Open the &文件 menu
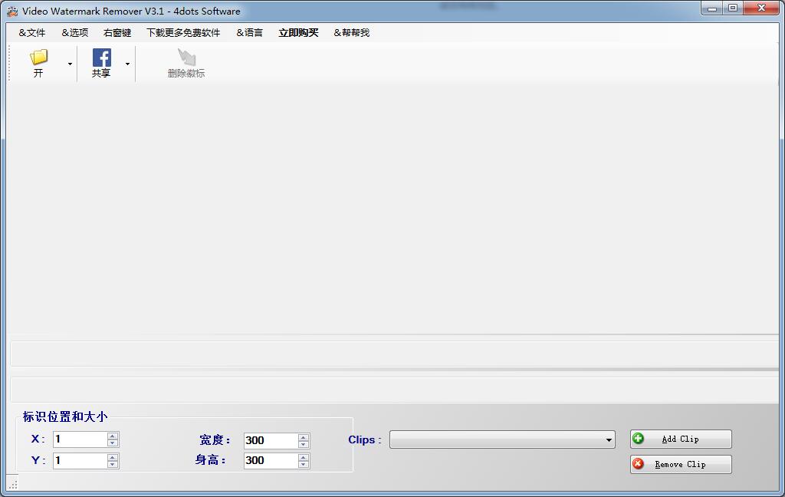Viewport: 785px width, 497px height. 31,32
